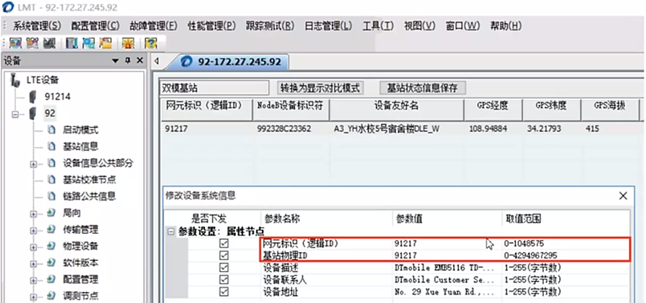
Task: Click the page icon beside 基站信息
Action: pos(52,146)
